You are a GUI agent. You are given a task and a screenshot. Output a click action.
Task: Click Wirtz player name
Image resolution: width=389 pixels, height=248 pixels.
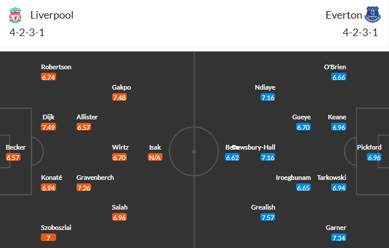pos(120,147)
